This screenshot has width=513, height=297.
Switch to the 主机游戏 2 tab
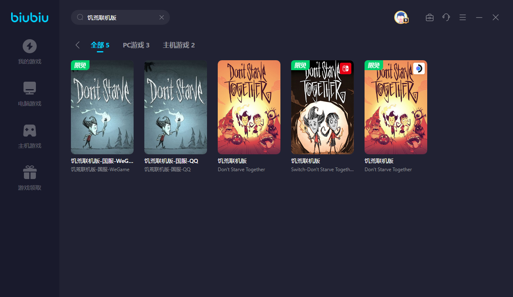point(179,45)
